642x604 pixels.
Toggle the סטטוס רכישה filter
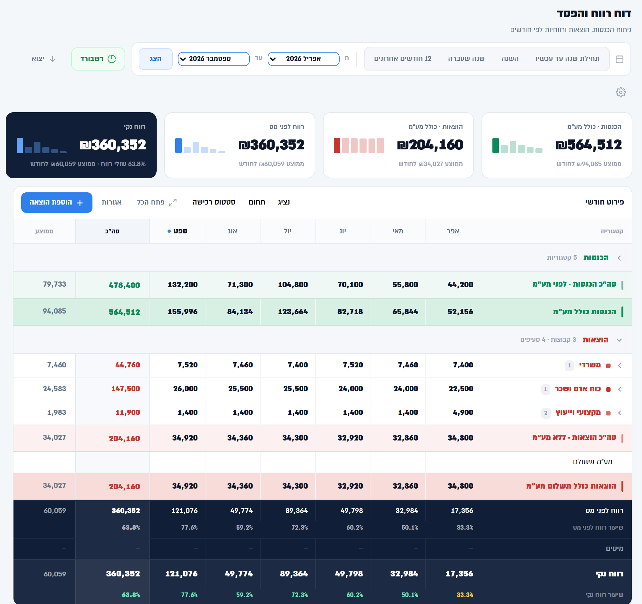(x=214, y=202)
